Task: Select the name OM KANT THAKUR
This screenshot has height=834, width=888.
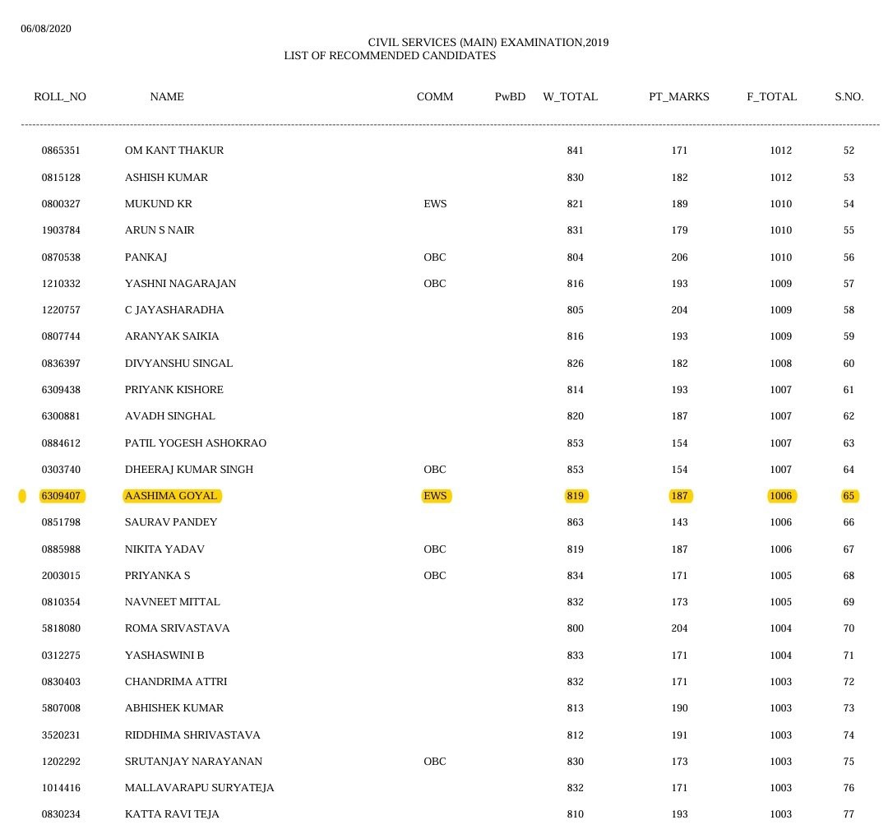Action: [x=174, y=151]
